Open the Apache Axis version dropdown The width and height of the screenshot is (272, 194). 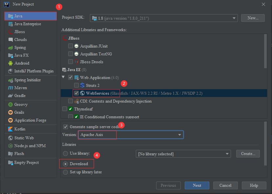tap(179, 135)
